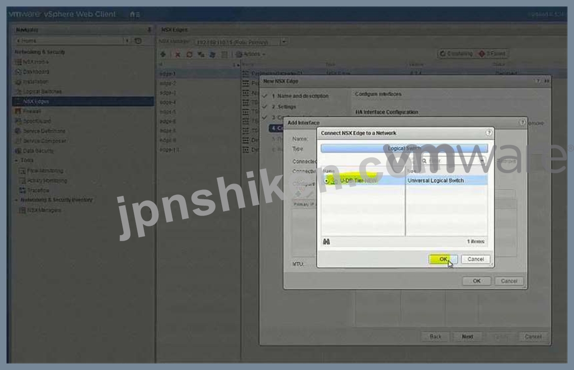574x370 pixels.
Task: Open Service Composer in Navigator
Action: (x=44, y=141)
